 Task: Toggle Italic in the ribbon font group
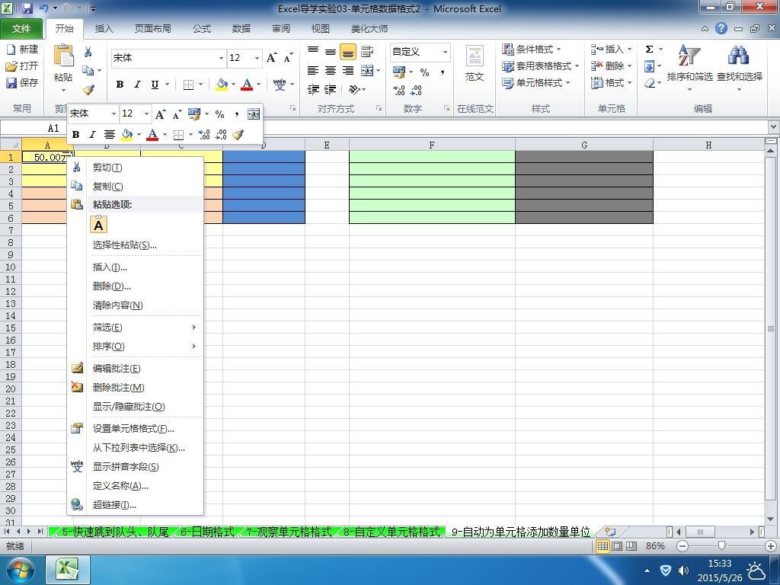(x=137, y=84)
